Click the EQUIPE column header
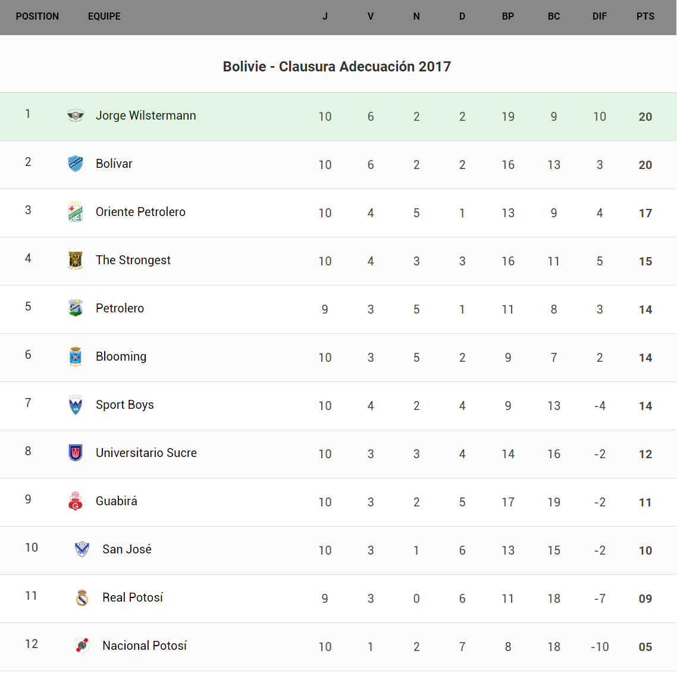 click(104, 17)
